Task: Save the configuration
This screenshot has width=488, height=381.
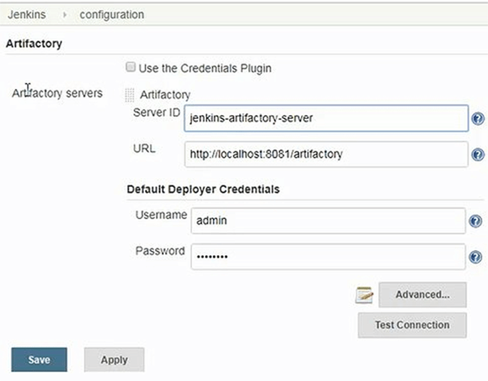Action: [x=39, y=360]
